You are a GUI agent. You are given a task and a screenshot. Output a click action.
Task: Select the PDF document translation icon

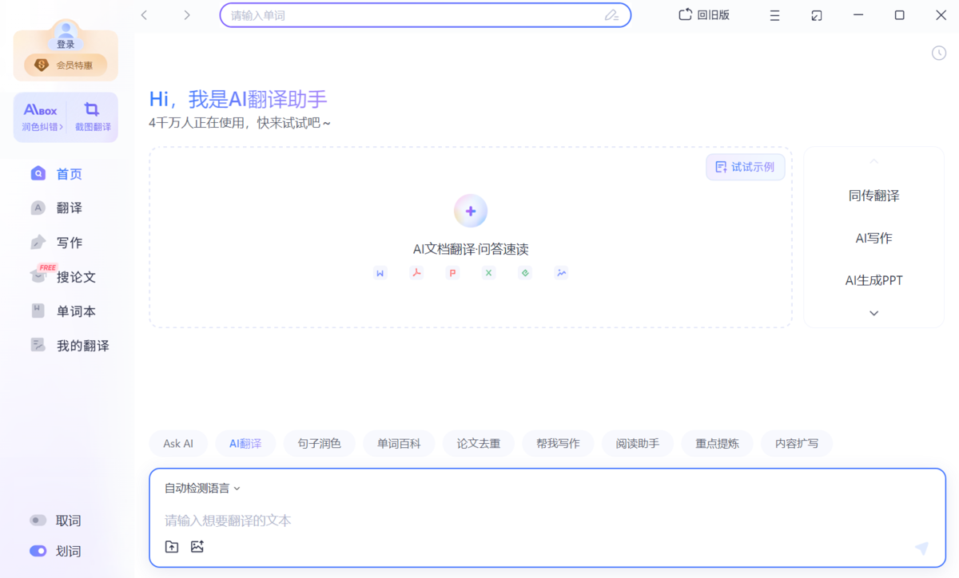tap(416, 272)
